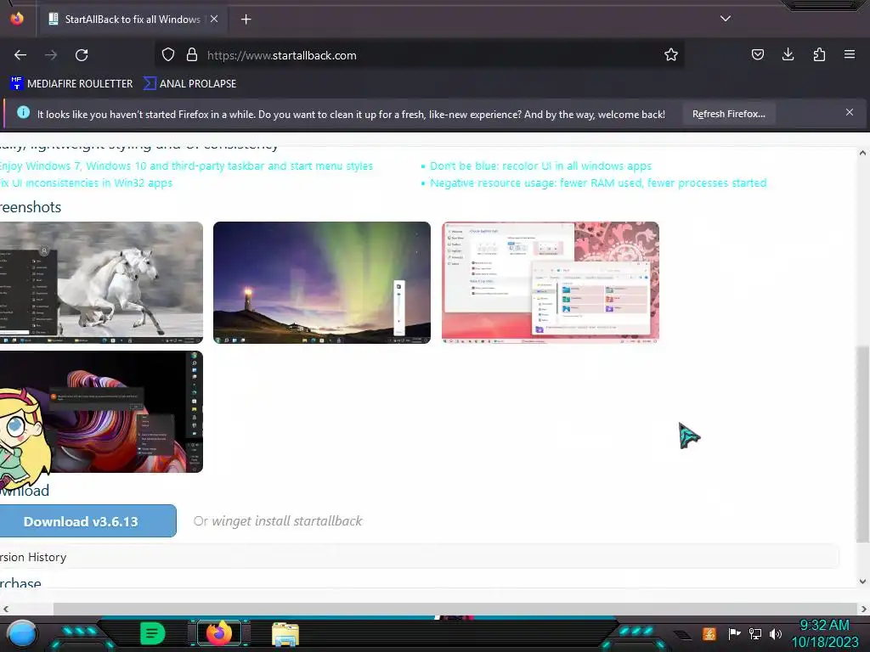Open the Firefox hamburger menu
The height and width of the screenshot is (652, 870).
click(x=850, y=54)
